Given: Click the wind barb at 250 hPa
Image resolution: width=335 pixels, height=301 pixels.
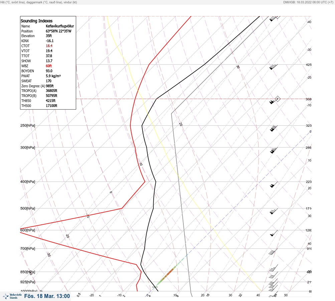Looking at the screenshot, I should tap(274, 128).
